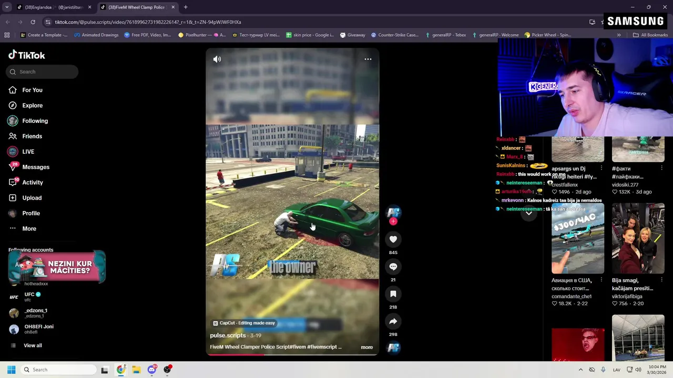Screen dimensions: 673x378
Task: Open the generalRP - Tebex bookmark
Action: point(445,35)
